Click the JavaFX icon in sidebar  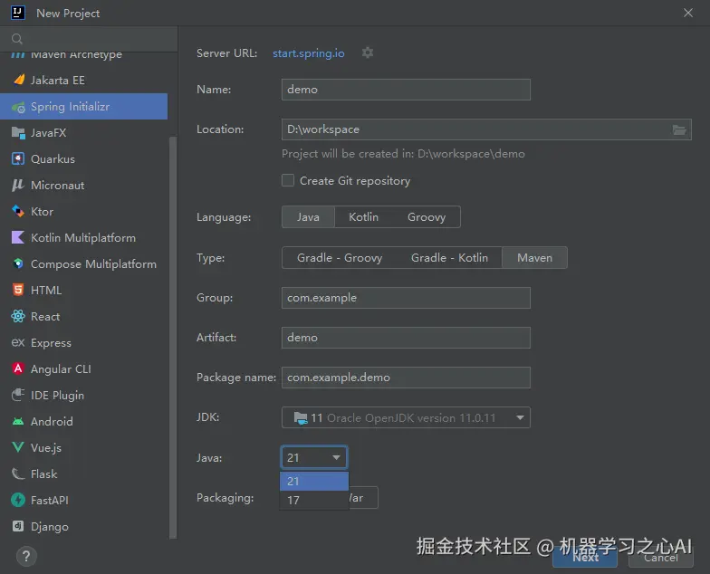pyautogui.click(x=18, y=132)
